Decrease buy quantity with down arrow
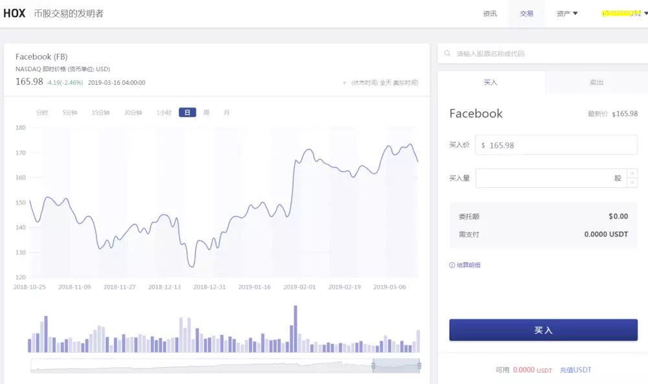 click(x=632, y=183)
